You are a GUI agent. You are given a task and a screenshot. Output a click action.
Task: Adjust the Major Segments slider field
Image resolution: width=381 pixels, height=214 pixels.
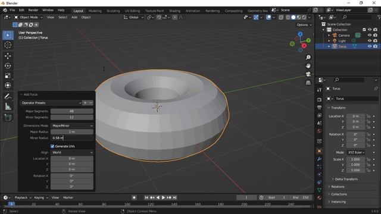pos(72,111)
